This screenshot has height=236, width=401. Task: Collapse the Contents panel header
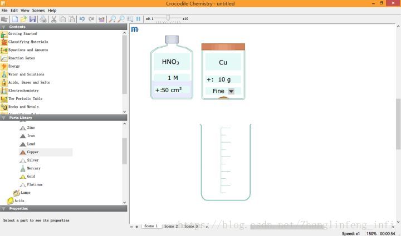4,26
